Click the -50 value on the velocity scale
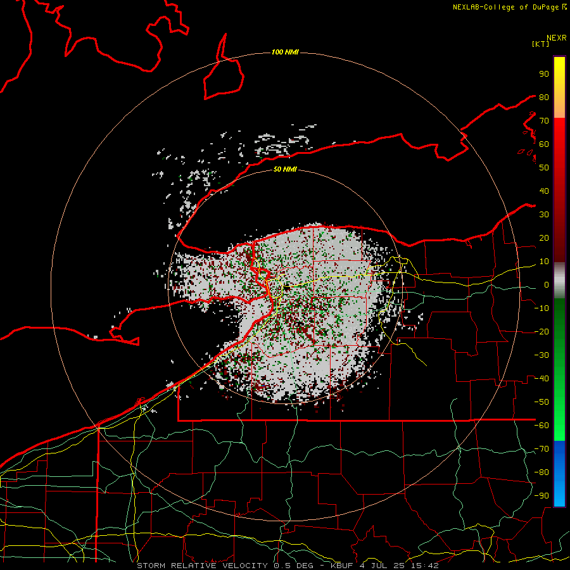The height and width of the screenshot is (570, 570). [541, 402]
